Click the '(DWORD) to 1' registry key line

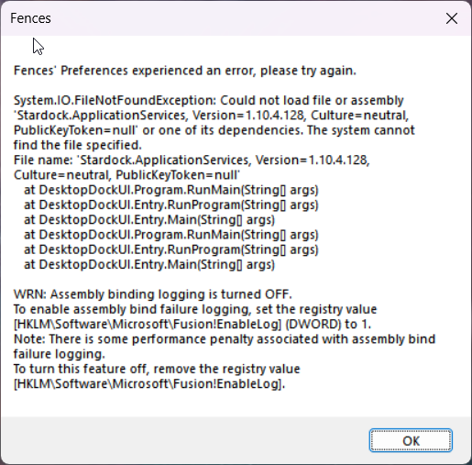pyautogui.click(x=192, y=324)
